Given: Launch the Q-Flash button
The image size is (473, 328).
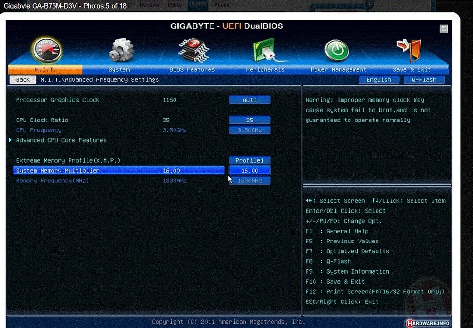Looking at the screenshot, I should point(424,79).
